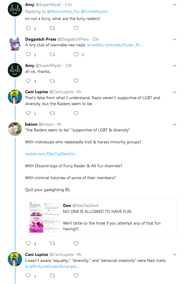Retweet Dogpatch Press's neo nazis tweet
The width and height of the screenshot is (184, 284).
coord(52,54)
